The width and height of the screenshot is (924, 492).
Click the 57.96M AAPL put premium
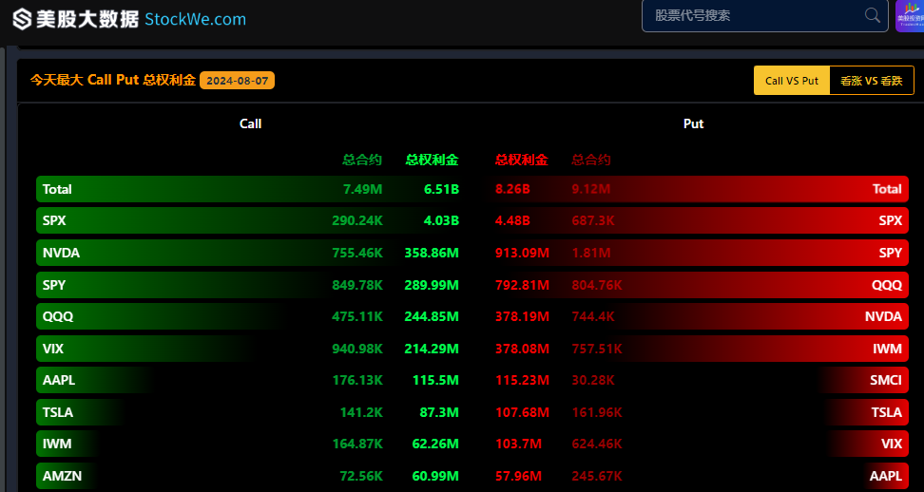(x=518, y=476)
